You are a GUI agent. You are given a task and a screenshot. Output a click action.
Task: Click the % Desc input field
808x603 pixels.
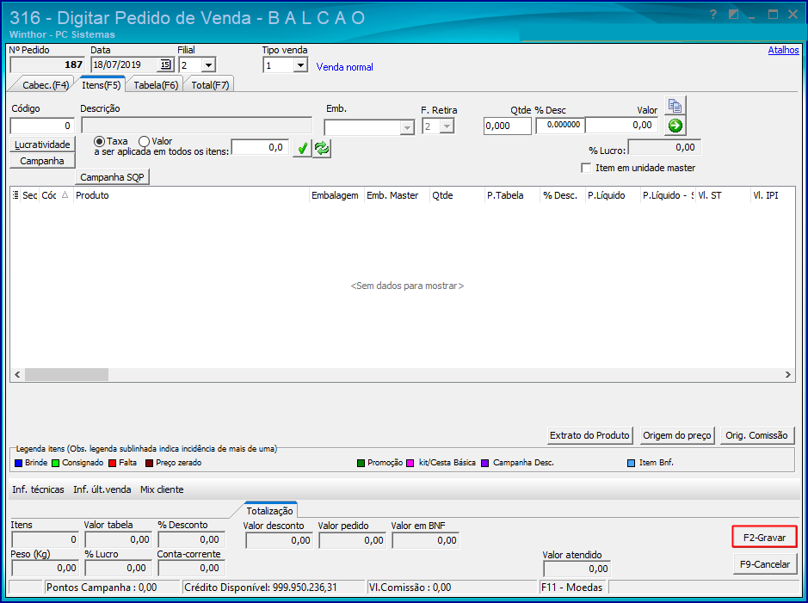pos(561,125)
